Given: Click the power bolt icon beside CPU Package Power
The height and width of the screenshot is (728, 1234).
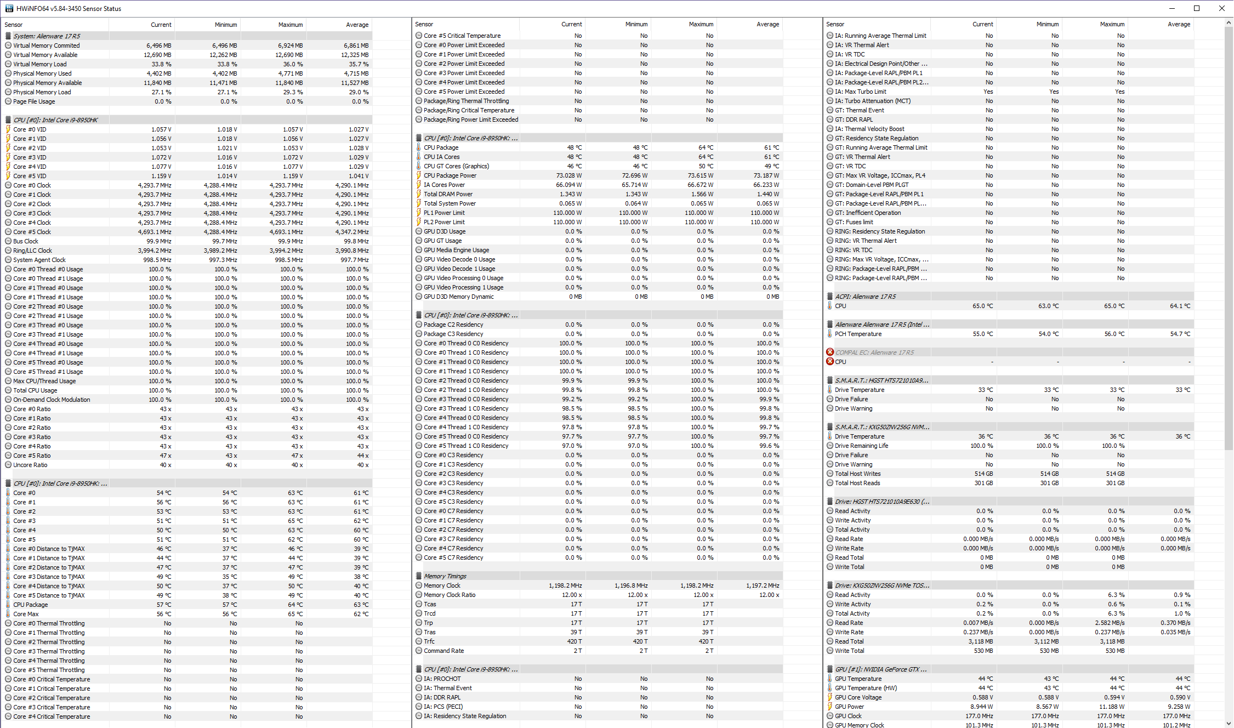Looking at the screenshot, I should click(x=419, y=175).
